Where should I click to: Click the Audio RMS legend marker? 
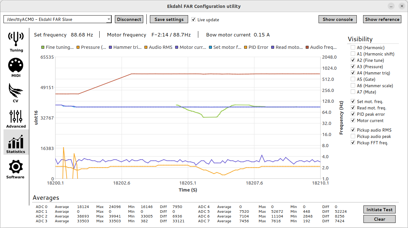coord(146,47)
